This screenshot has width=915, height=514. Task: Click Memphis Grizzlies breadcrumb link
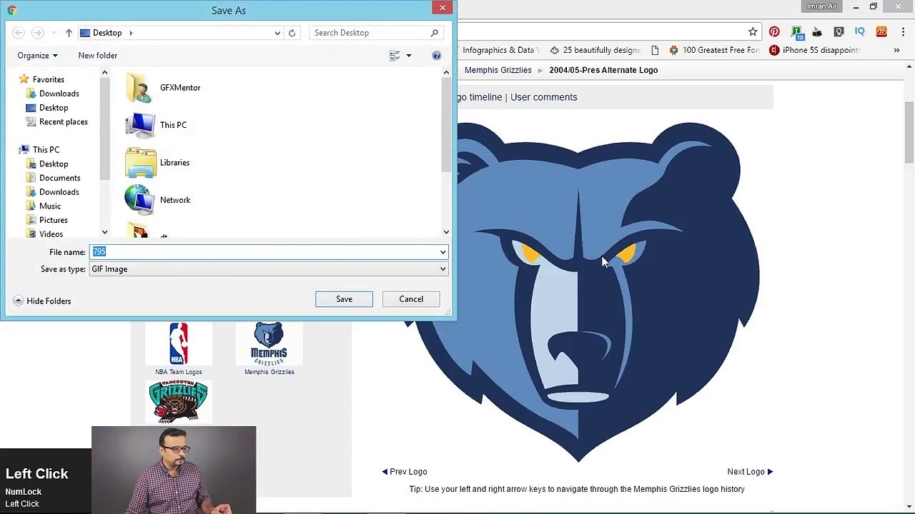[x=498, y=70]
